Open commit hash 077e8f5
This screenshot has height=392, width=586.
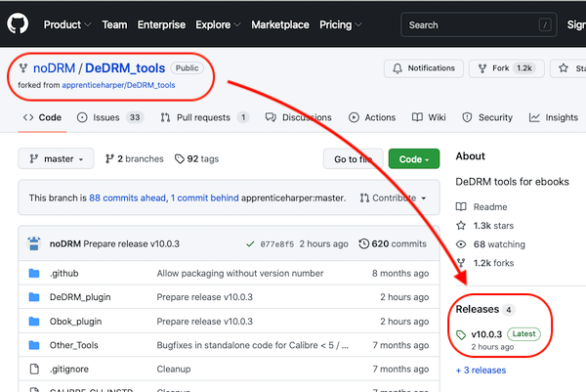[x=277, y=244]
